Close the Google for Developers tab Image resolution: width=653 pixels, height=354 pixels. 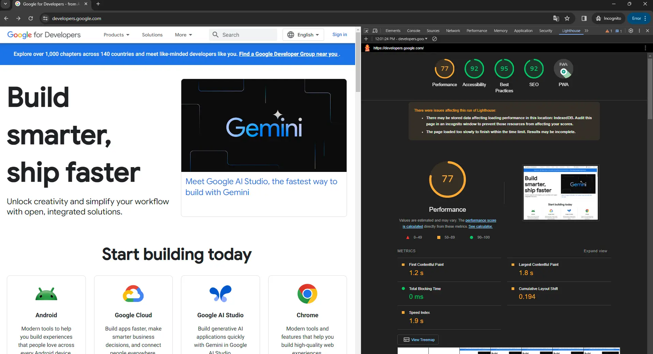[x=86, y=4]
